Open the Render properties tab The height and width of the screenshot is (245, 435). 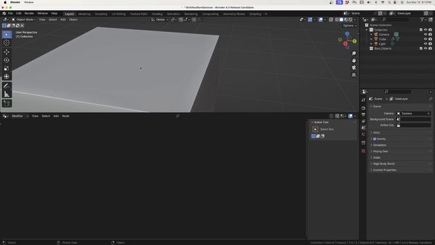tap(364, 108)
